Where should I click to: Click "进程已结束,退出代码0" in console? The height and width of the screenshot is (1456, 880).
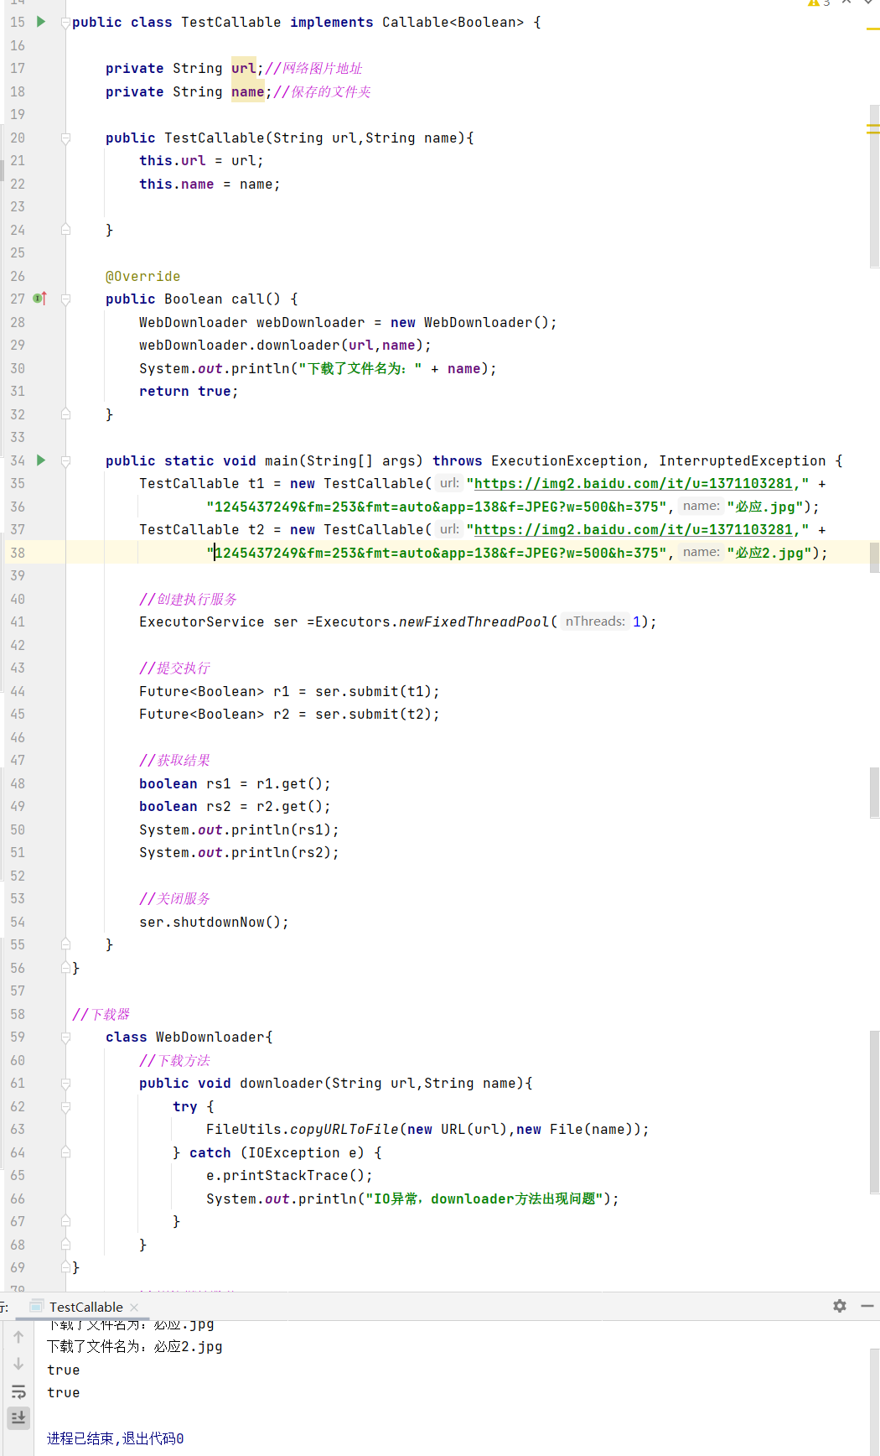point(115,1438)
